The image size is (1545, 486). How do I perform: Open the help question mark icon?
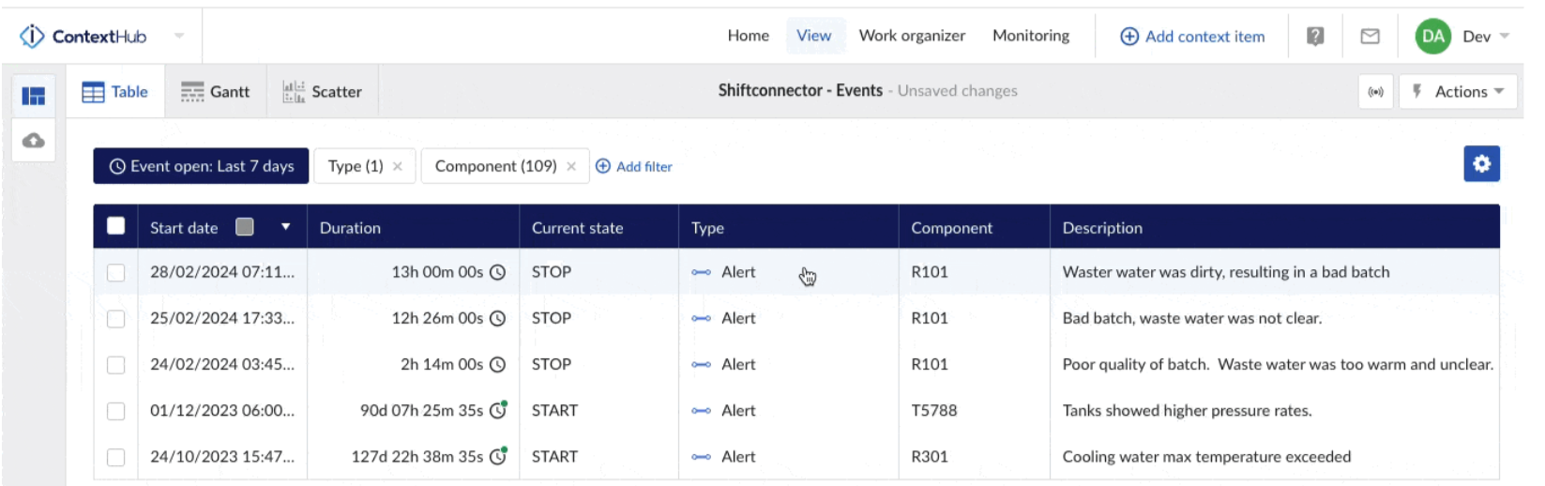[1315, 37]
